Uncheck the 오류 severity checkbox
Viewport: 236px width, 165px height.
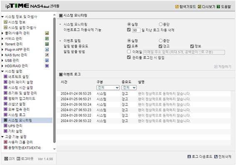129,46
